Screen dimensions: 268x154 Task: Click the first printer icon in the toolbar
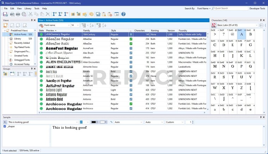tap(12, 14)
